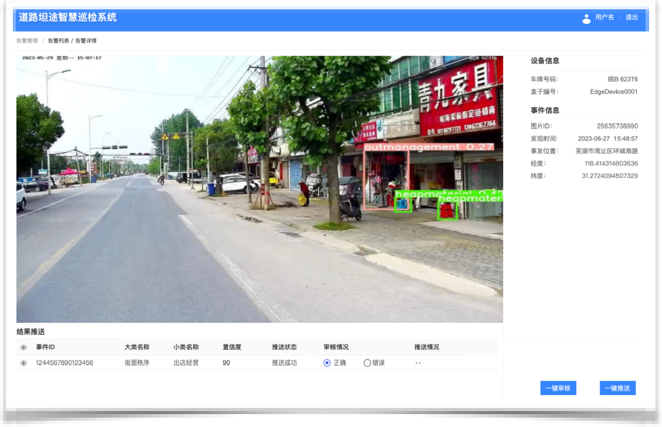Image resolution: width=662 pixels, height=427 pixels.
Task: Click the image timestamp 2023-05-29 15:07:17
Action: (x=62, y=58)
